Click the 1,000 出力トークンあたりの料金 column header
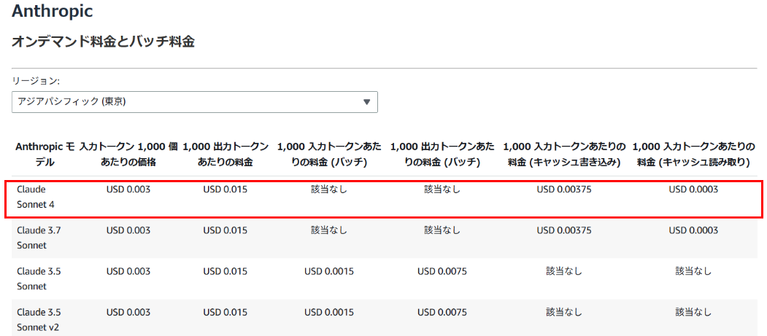The image size is (767, 336). [x=226, y=155]
